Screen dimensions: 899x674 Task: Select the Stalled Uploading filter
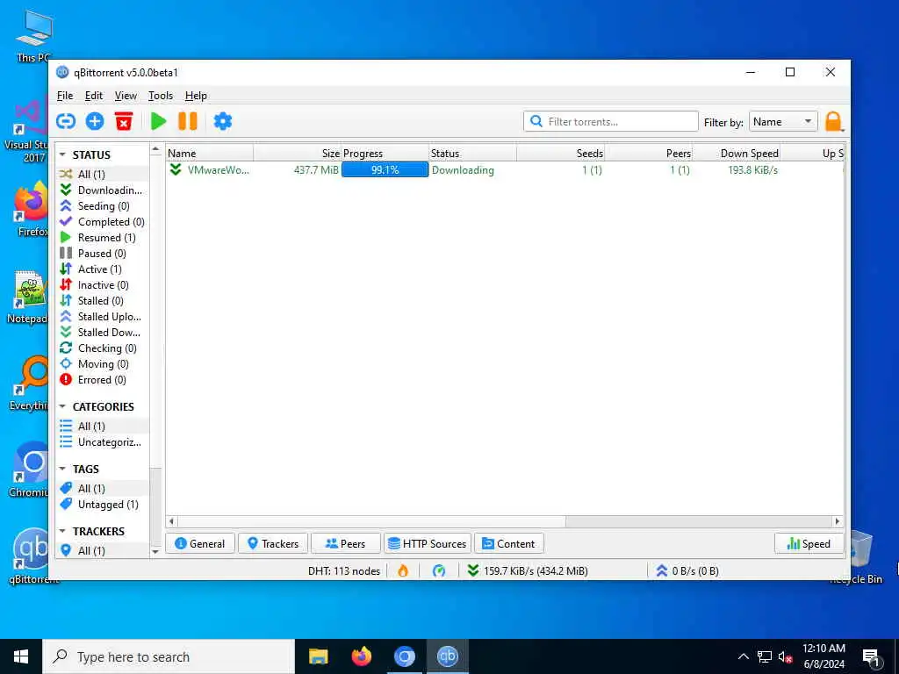tap(104, 316)
